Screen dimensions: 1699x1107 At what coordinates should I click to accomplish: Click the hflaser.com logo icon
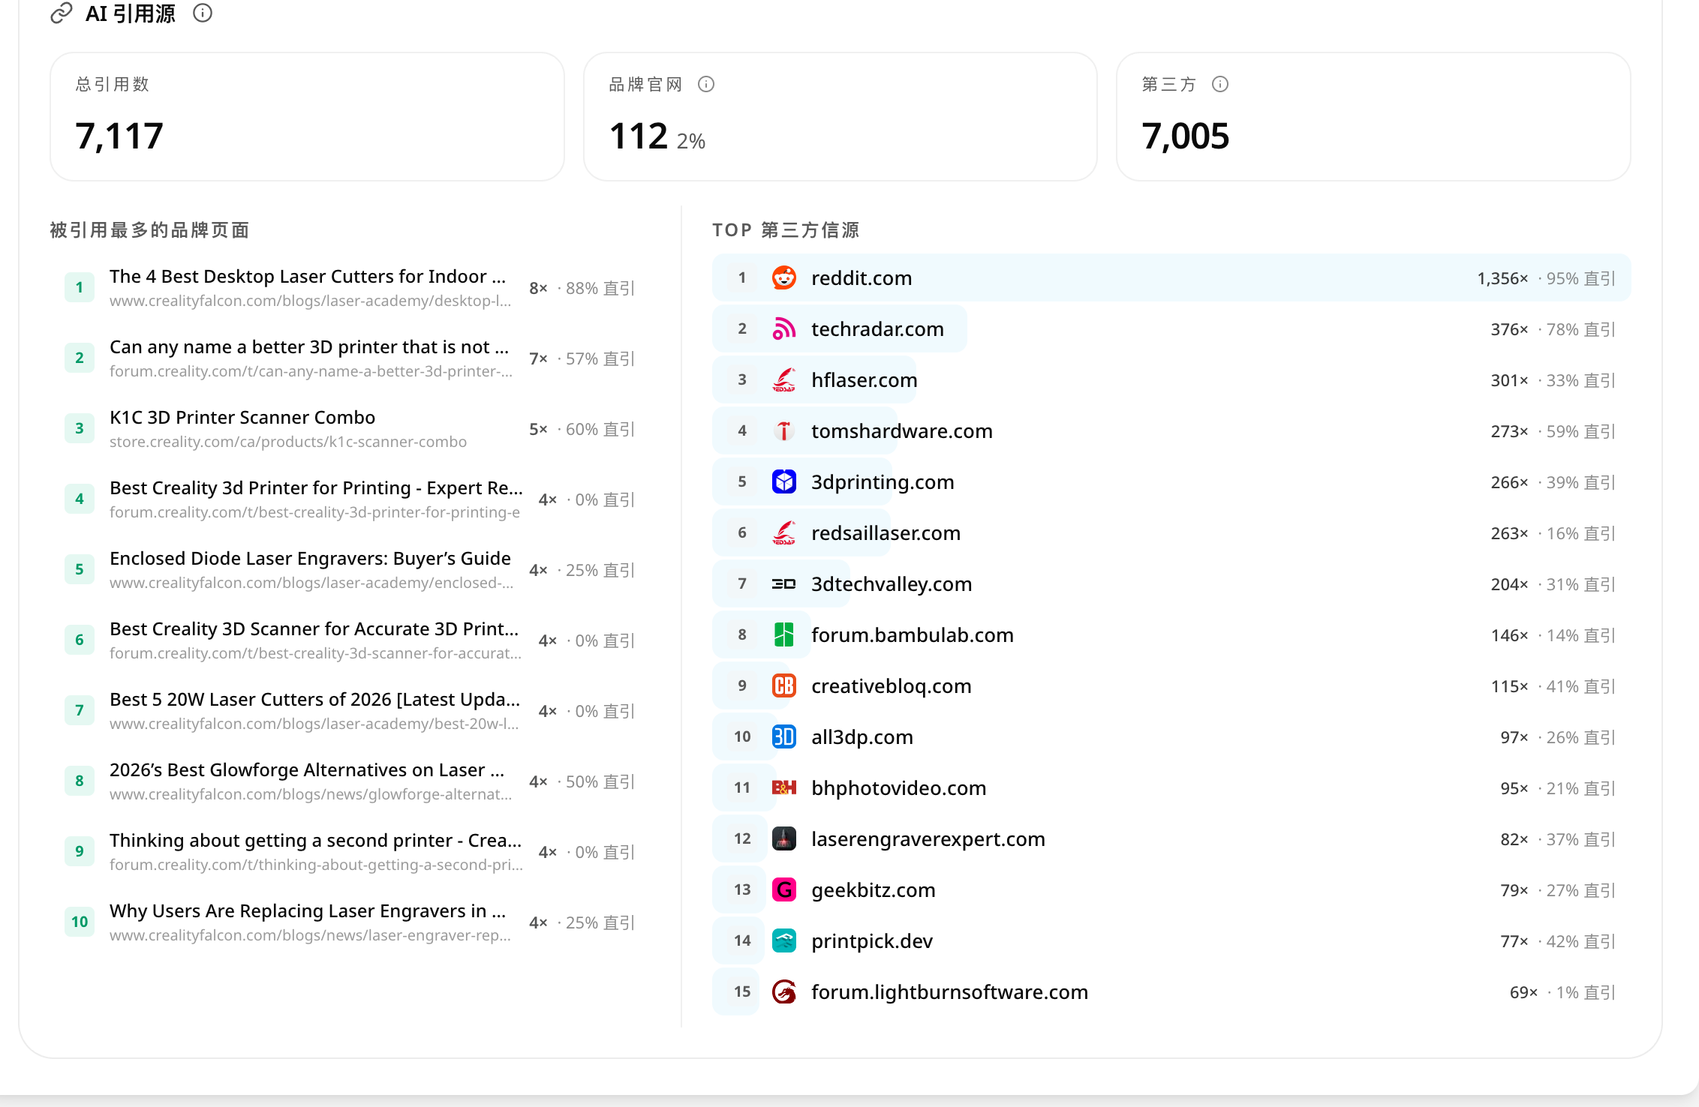784,380
